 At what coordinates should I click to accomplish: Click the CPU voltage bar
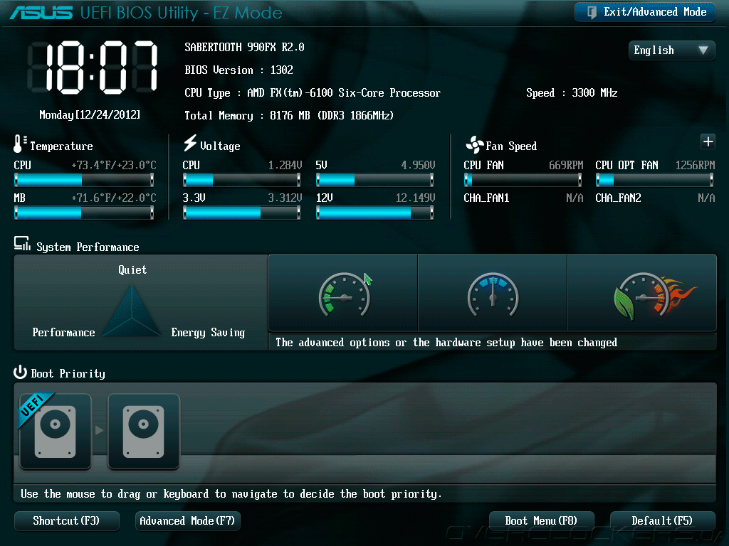click(x=242, y=179)
